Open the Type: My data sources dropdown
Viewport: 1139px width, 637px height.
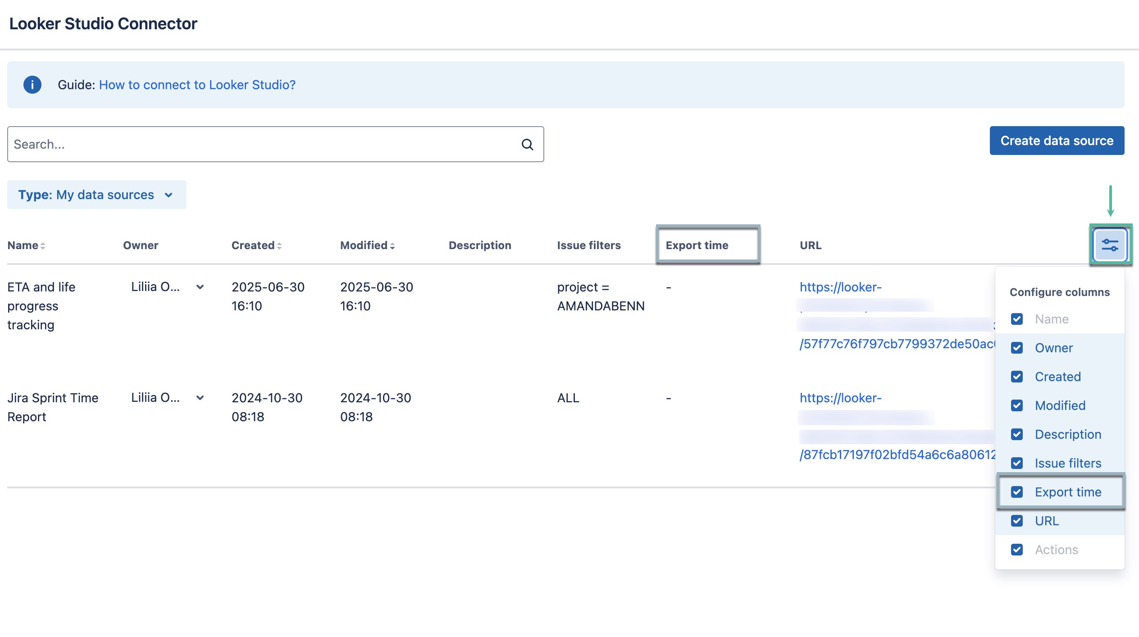tap(96, 195)
